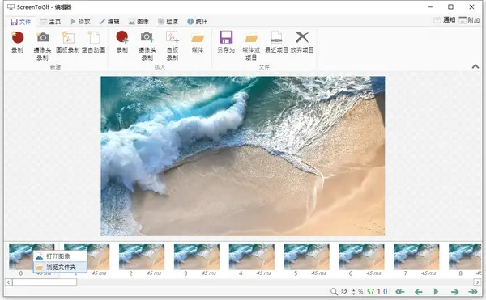Viewport: 486px width, 300px height.
Task: Open Image (图像) ribbon tab
Action: (139, 22)
